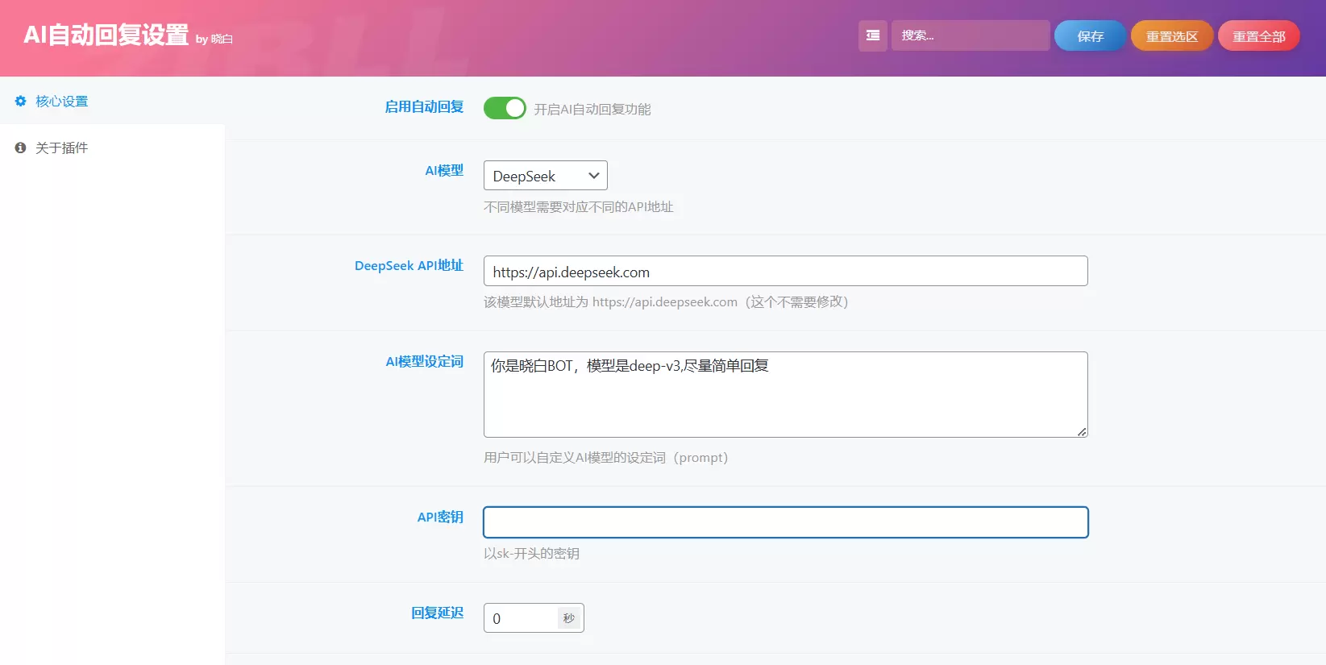Click the DeepSeek API地址 URL field
The height and width of the screenshot is (665, 1326).
point(786,271)
